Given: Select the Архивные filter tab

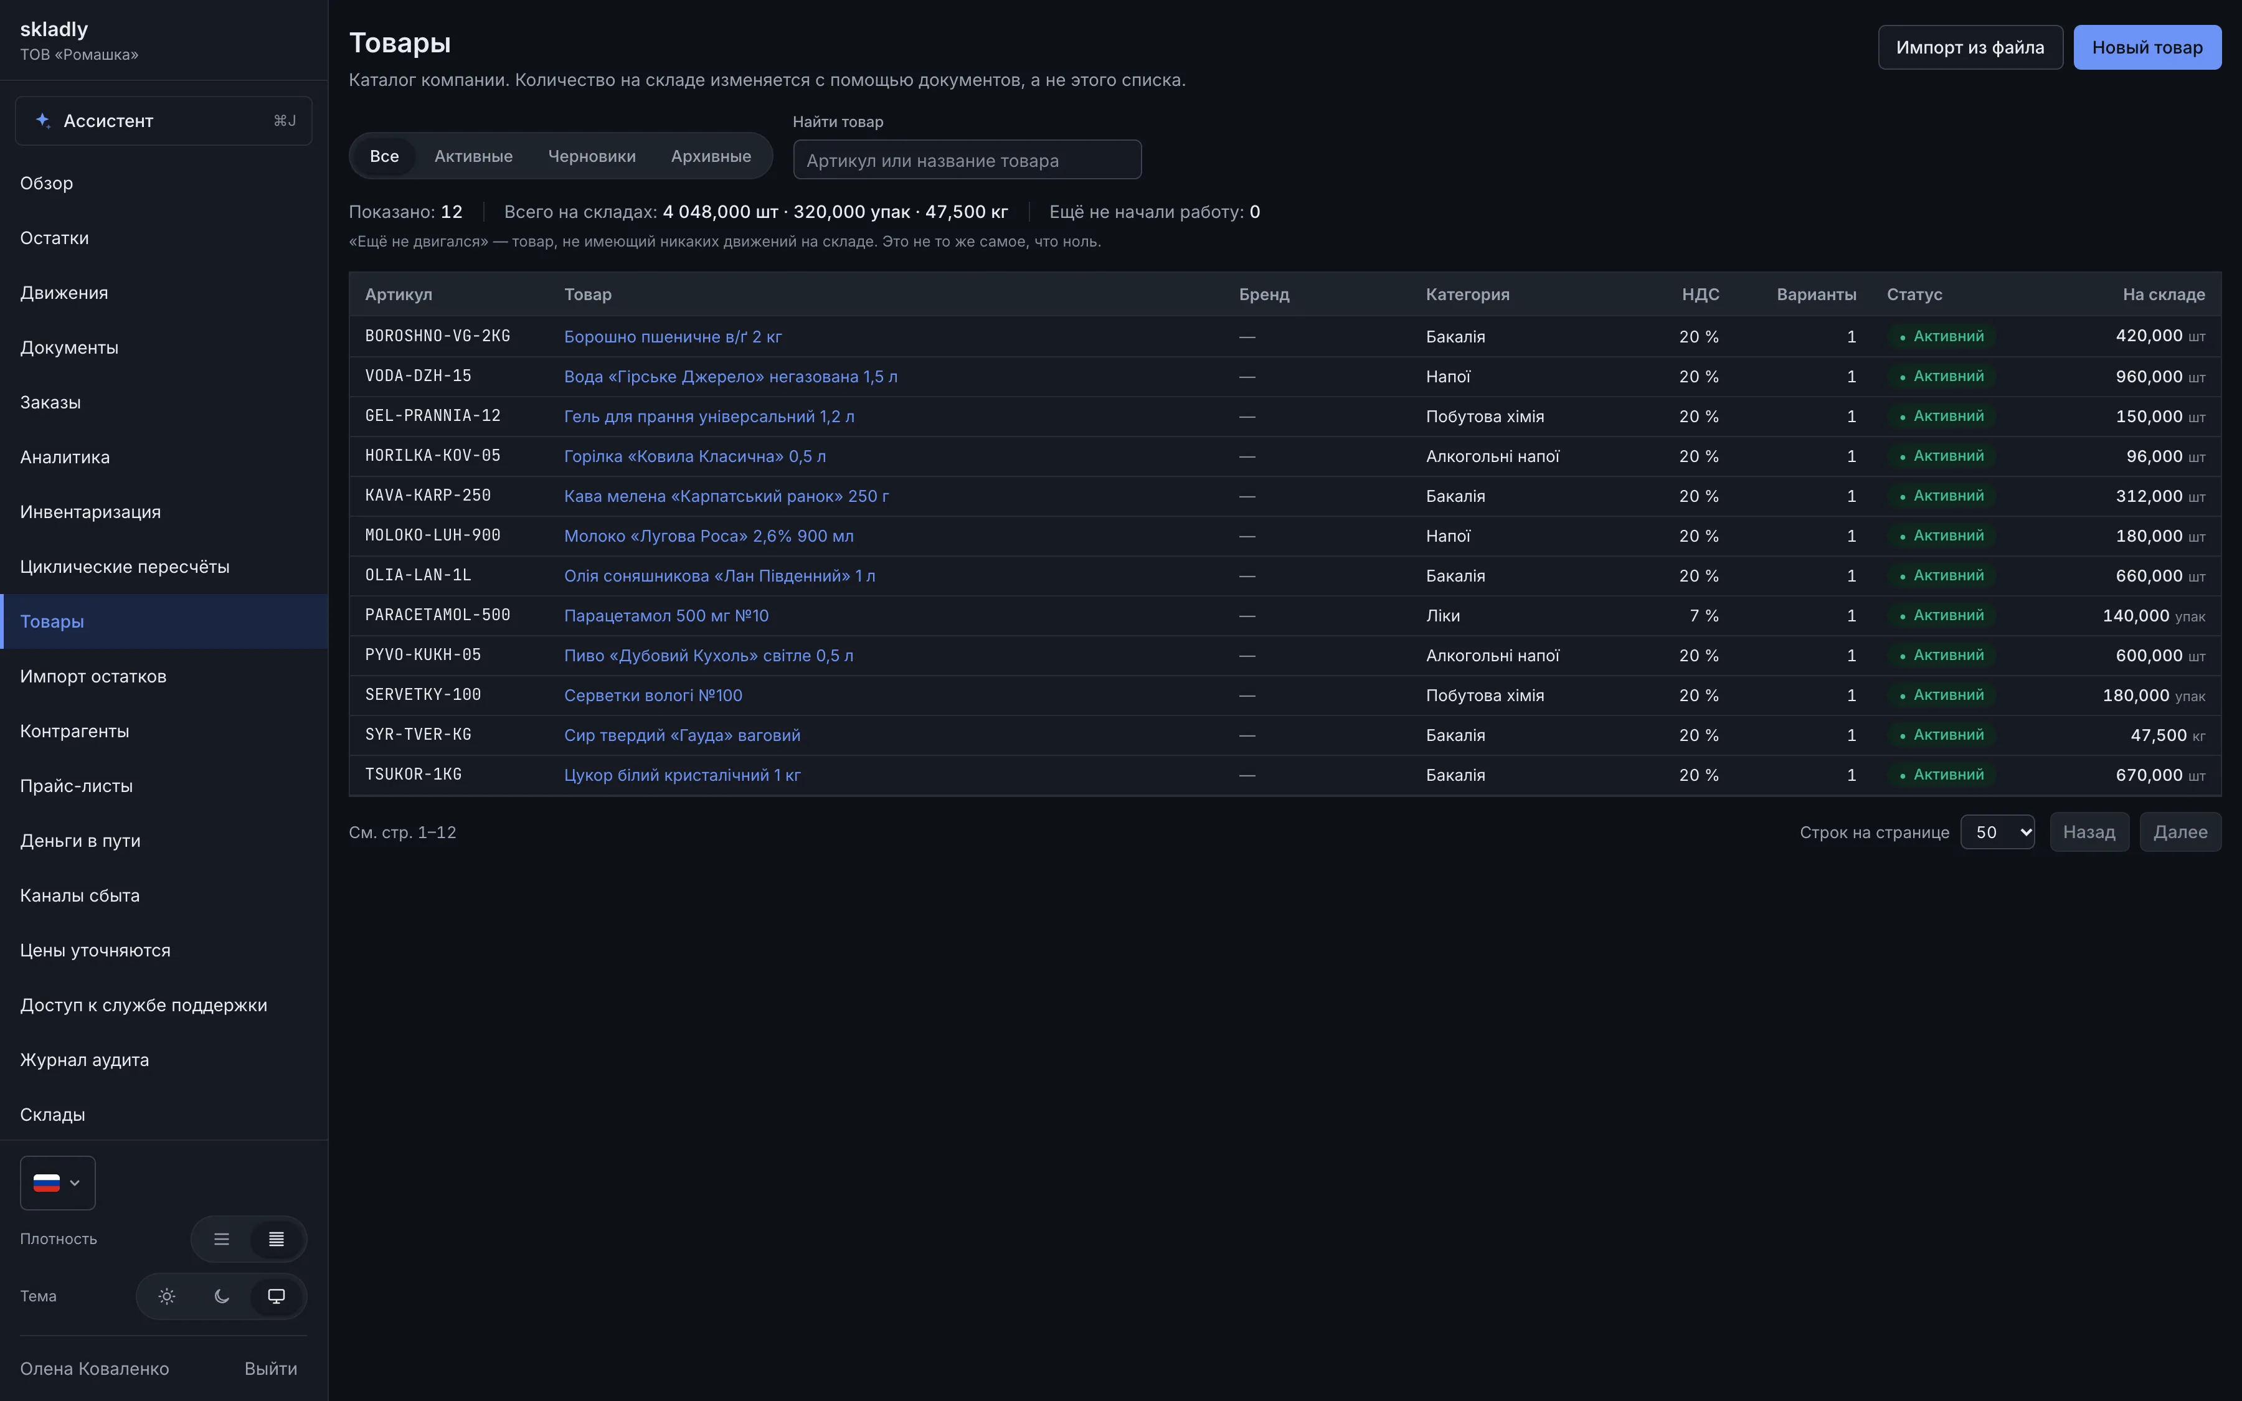Looking at the screenshot, I should click(711, 156).
